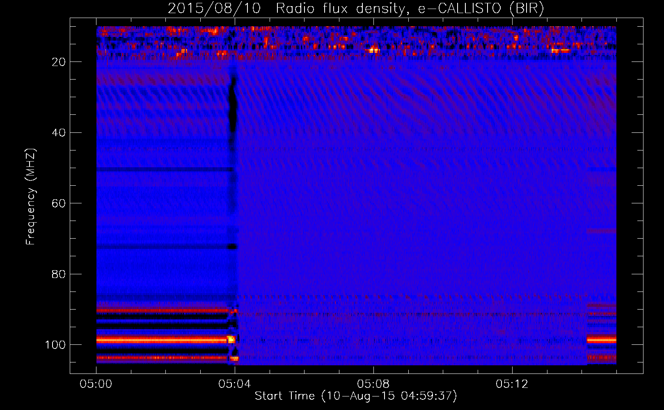Click the 60 MHz frequency tick label
The height and width of the screenshot is (410, 664).
tap(59, 203)
